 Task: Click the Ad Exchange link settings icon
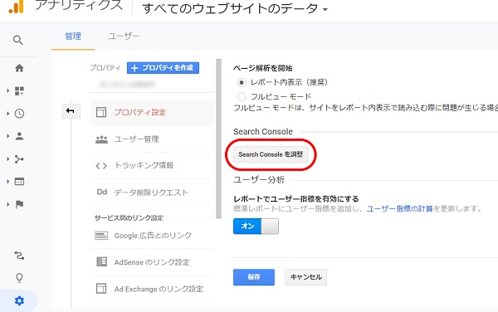(101, 289)
